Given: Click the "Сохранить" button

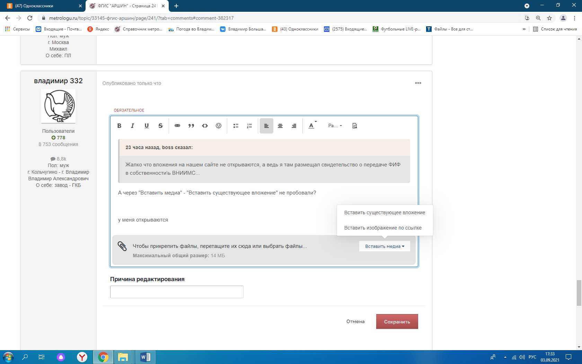Looking at the screenshot, I should (397, 322).
